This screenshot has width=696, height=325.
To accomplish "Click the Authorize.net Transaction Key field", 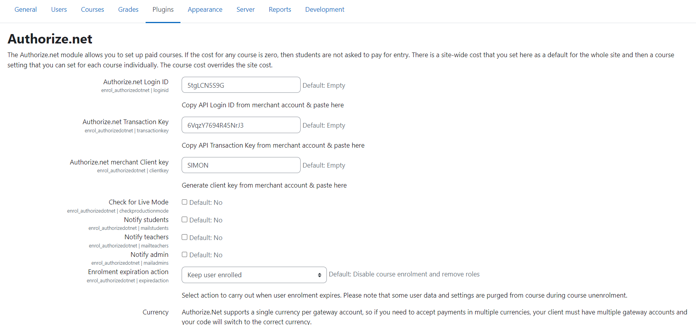I will [241, 125].
